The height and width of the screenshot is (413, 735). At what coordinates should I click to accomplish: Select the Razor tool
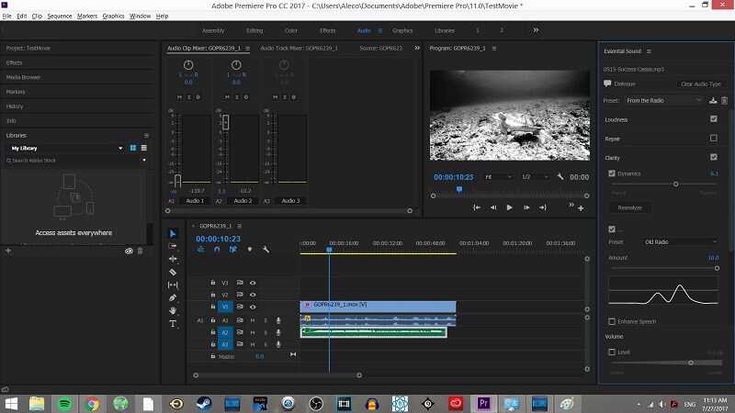point(173,272)
